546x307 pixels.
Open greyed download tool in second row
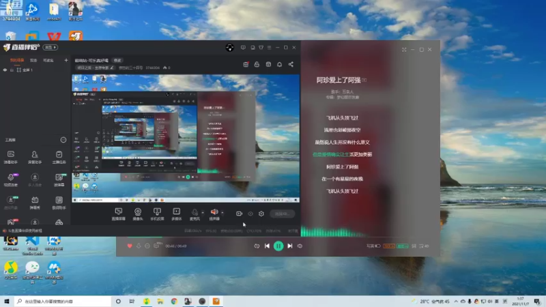coord(35,180)
